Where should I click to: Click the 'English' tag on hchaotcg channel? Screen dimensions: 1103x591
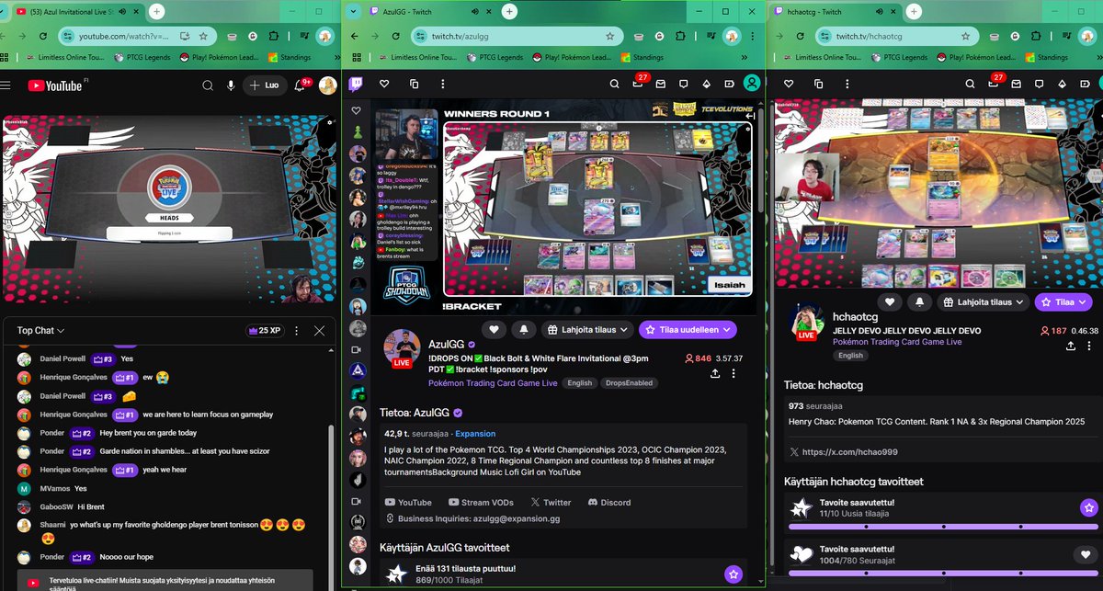click(850, 355)
